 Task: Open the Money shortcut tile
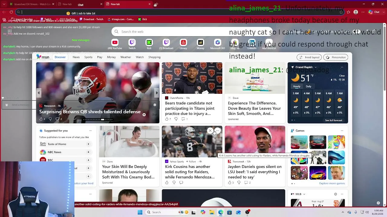click(200, 44)
